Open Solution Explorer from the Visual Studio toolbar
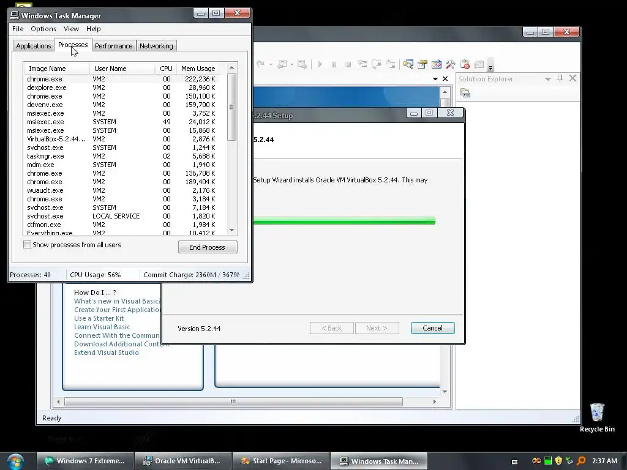The height and width of the screenshot is (470, 627). (x=408, y=64)
